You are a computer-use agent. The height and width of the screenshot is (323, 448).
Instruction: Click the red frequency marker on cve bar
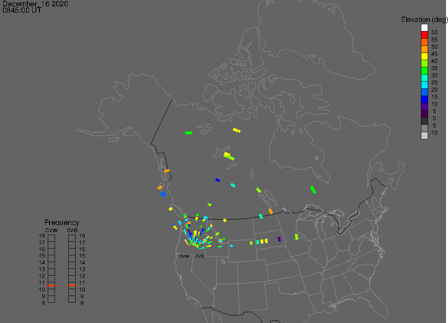coord(72,285)
